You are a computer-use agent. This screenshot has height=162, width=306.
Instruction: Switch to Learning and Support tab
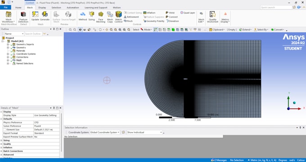[96, 8]
